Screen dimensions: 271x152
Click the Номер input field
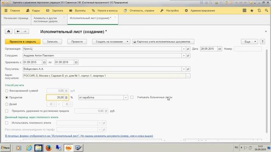pyautogui.click(x=248, y=49)
